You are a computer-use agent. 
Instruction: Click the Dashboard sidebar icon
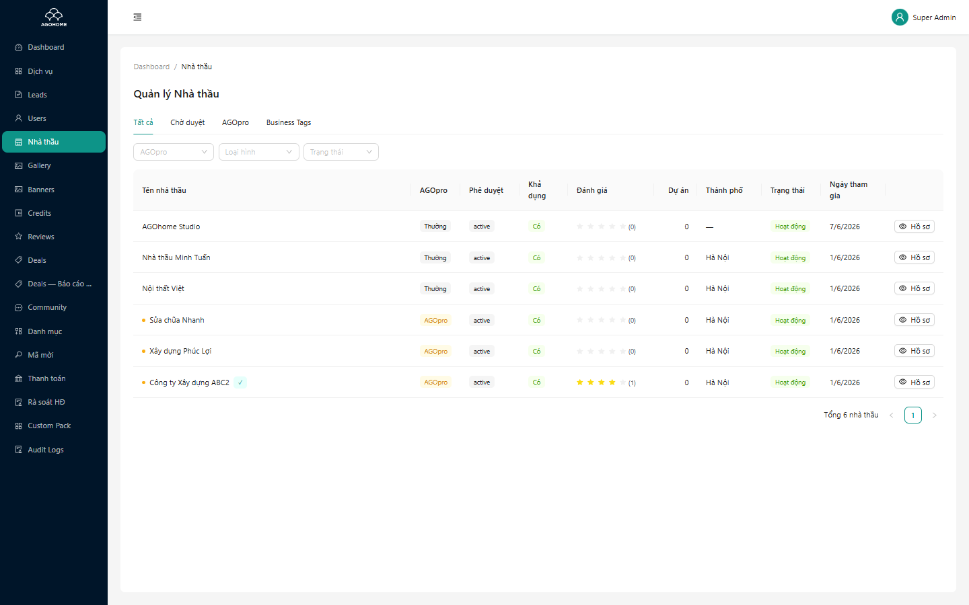(19, 48)
